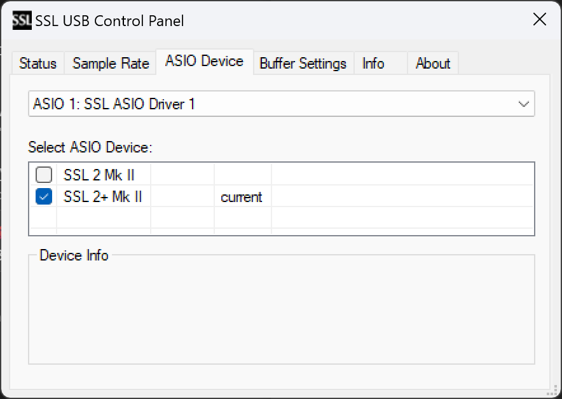Image resolution: width=562 pixels, height=399 pixels.
Task: Click the 'current' status cell
Action: point(243,196)
